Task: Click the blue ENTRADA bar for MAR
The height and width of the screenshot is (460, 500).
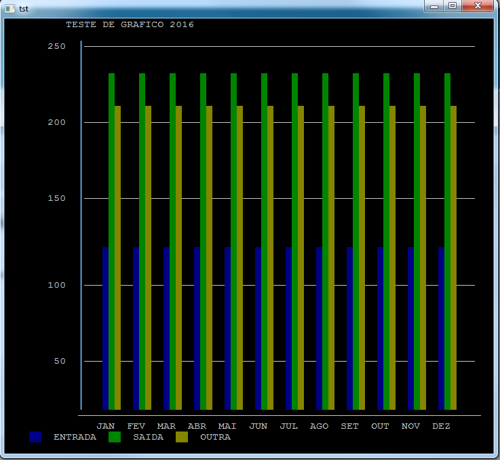Action: coord(166,326)
